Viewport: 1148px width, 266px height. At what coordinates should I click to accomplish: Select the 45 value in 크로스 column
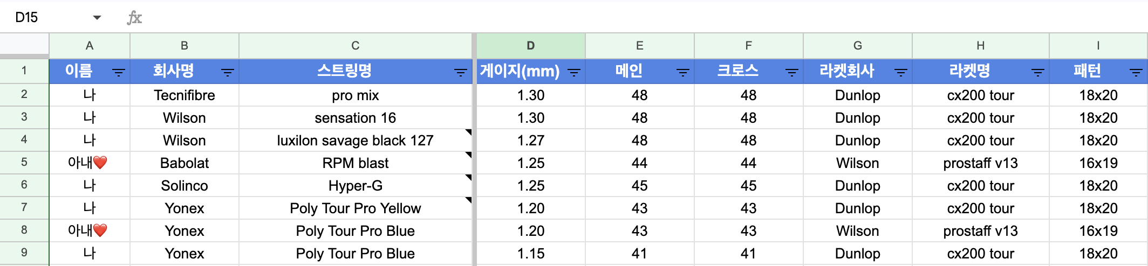(x=749, y=185)
